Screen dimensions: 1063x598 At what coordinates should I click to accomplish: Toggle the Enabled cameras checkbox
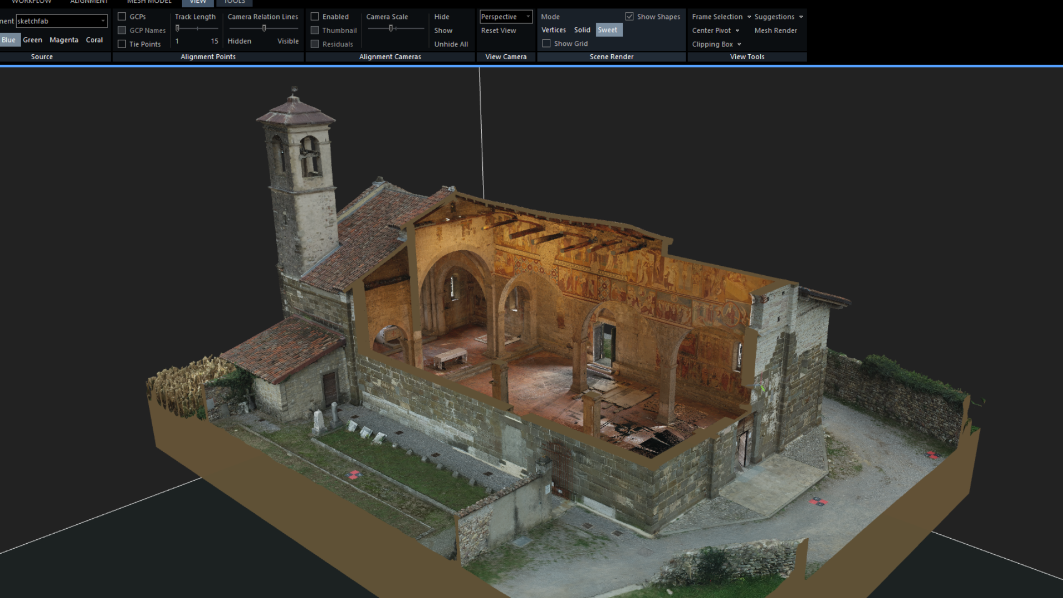[x=314, y=17]
